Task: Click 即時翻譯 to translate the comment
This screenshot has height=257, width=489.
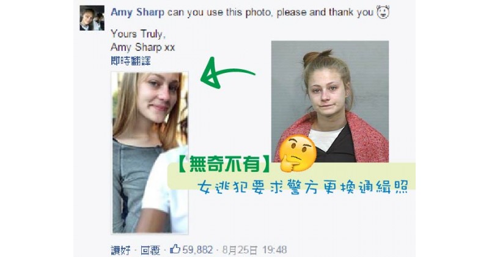Action: point(131,61)
